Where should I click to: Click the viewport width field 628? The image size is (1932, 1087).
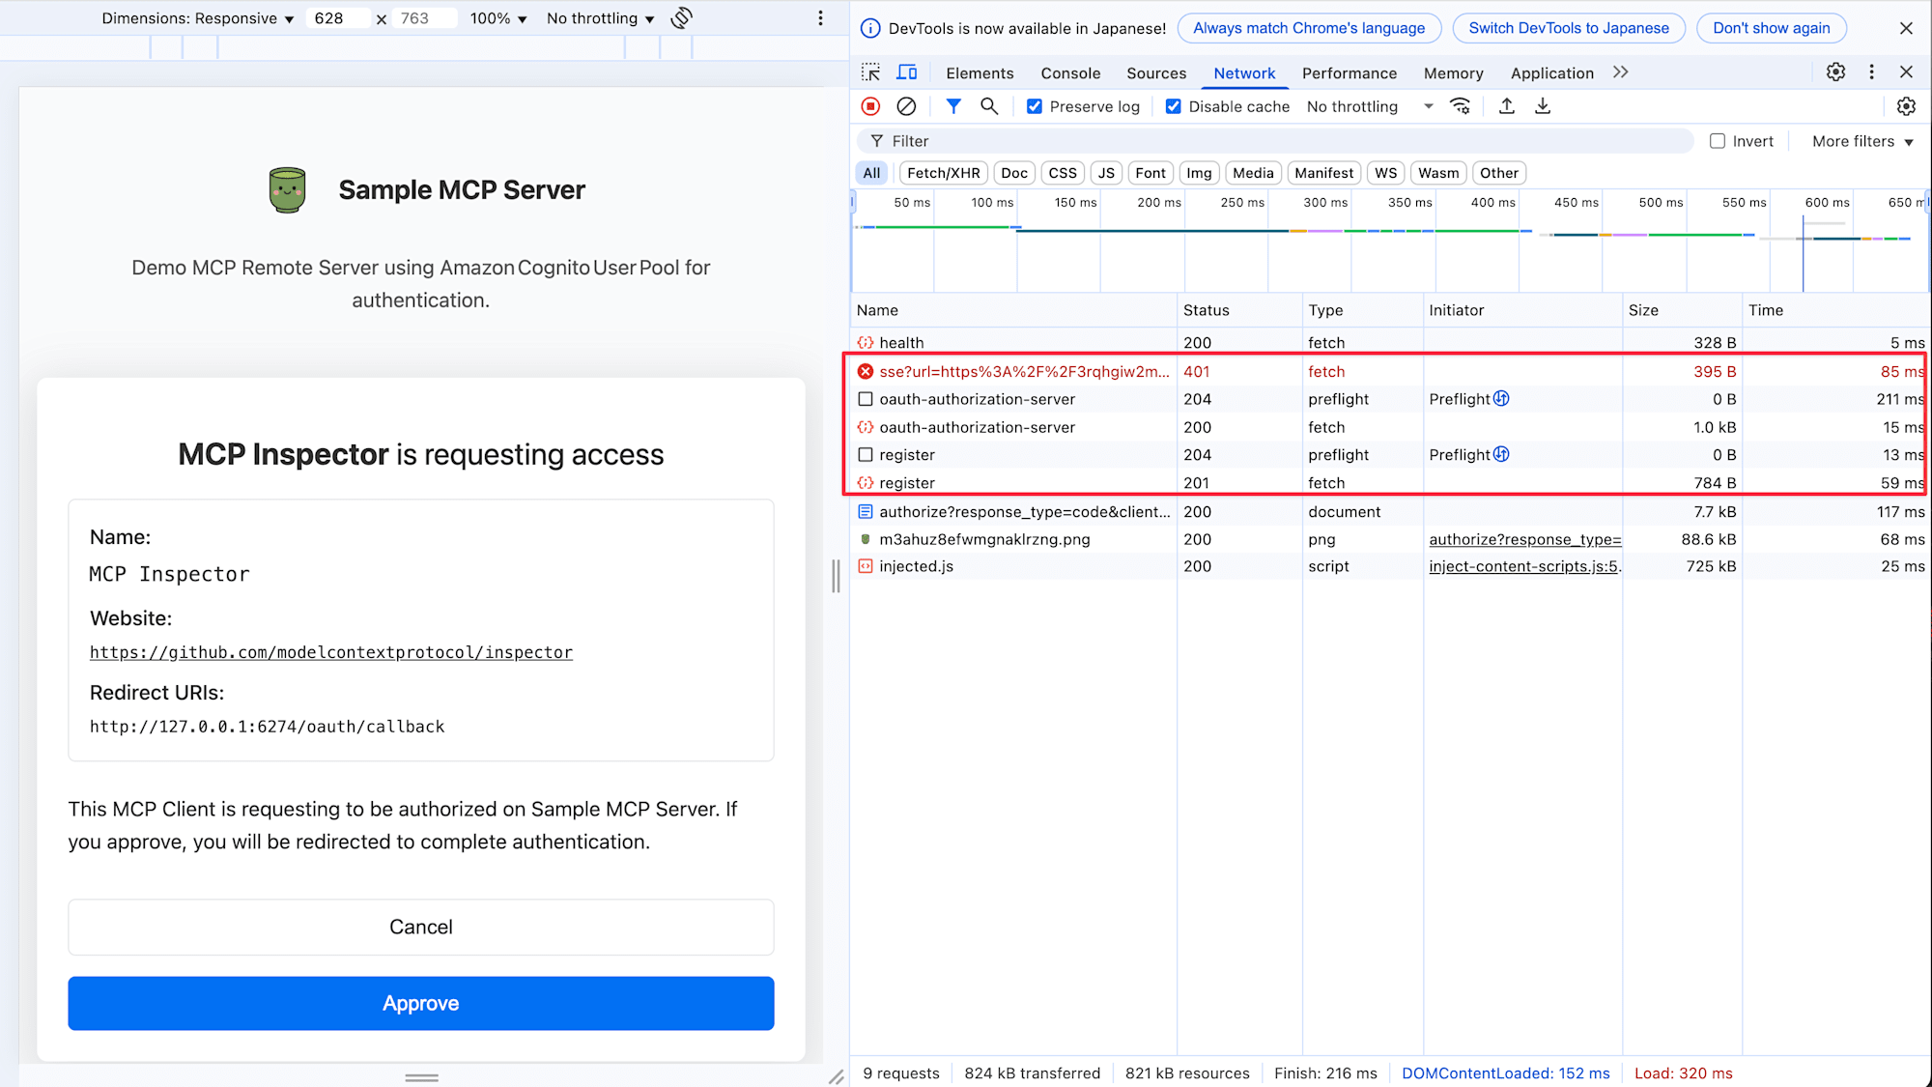click(x=337, y=18)
